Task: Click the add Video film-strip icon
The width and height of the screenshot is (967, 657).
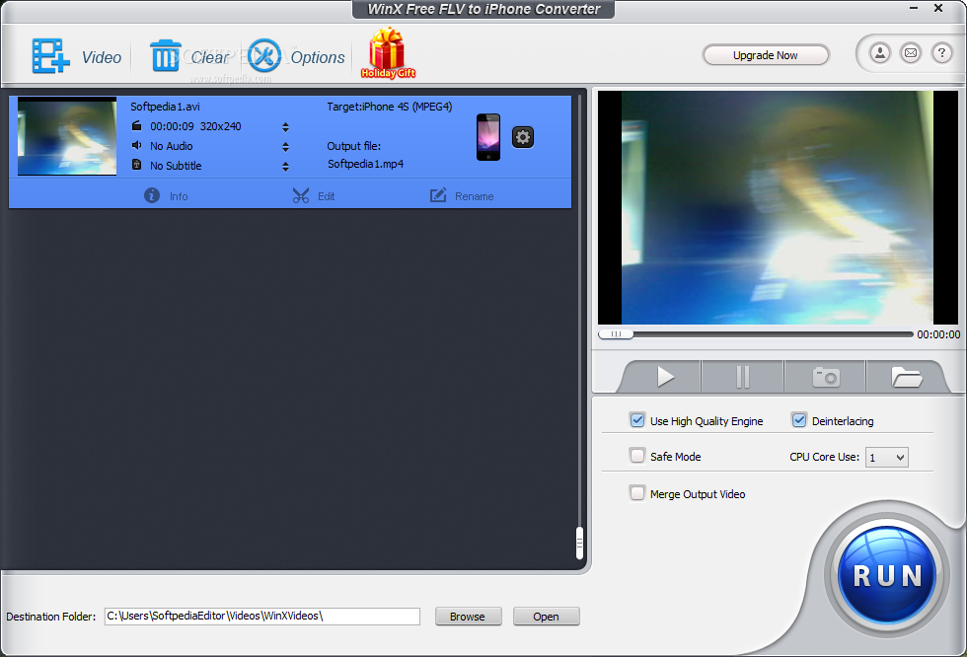Action: point(50,56)
